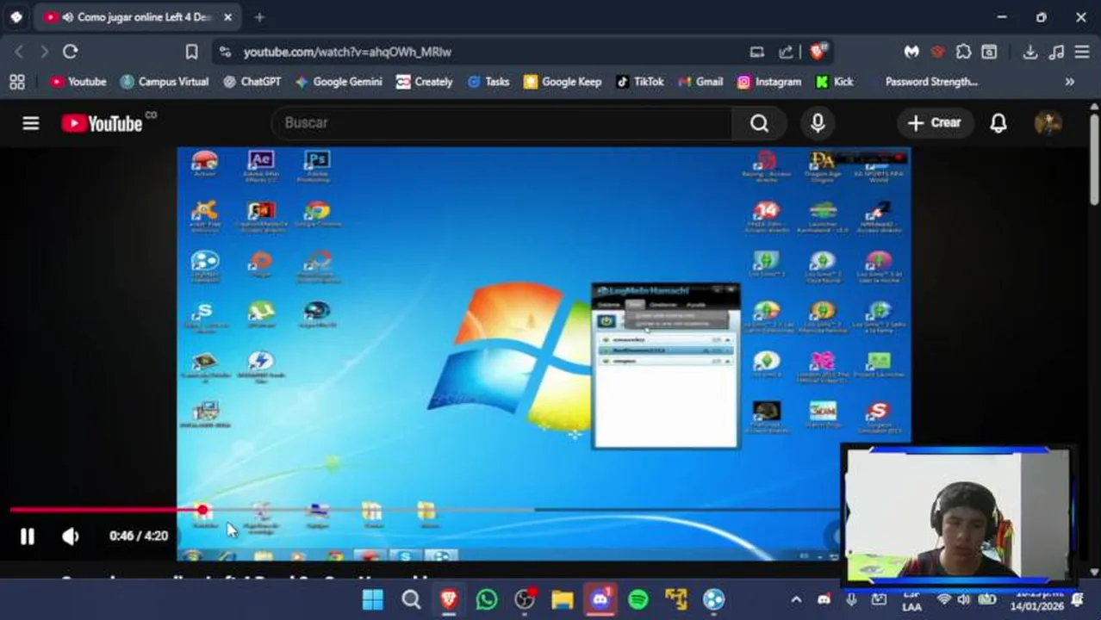1101x620 pixels.
Task: Open the date 14/01/2026 clock panel
Action: tap(1039, 606)
